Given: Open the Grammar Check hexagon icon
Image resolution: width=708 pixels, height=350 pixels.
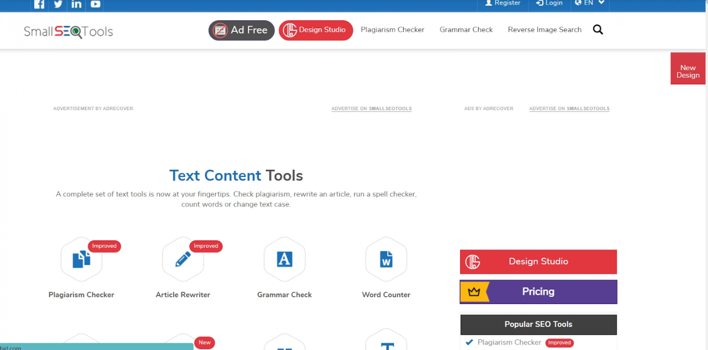Looking at the screenshot, I should [x=285, y=260].
